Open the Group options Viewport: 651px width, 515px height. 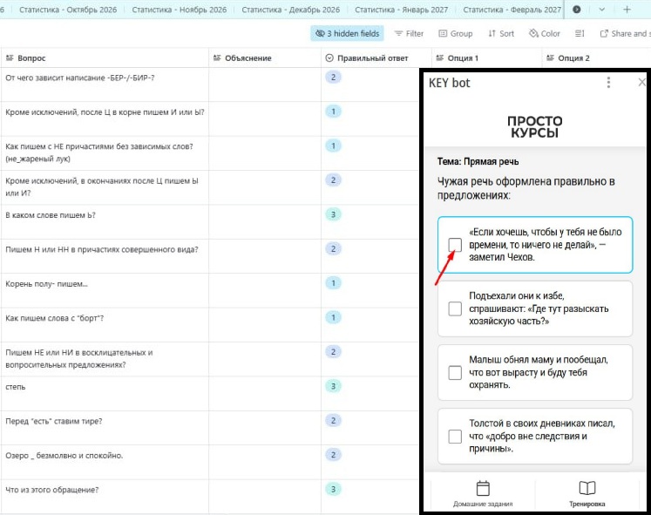click(456, 34)
